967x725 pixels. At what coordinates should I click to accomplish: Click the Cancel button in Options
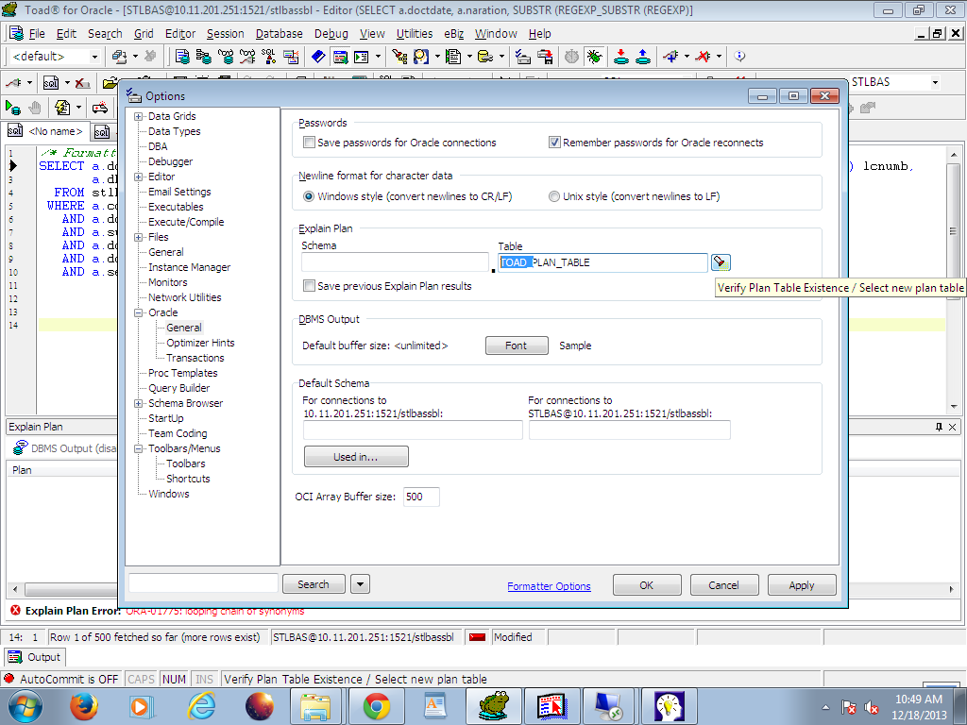[x=724, y=585]
